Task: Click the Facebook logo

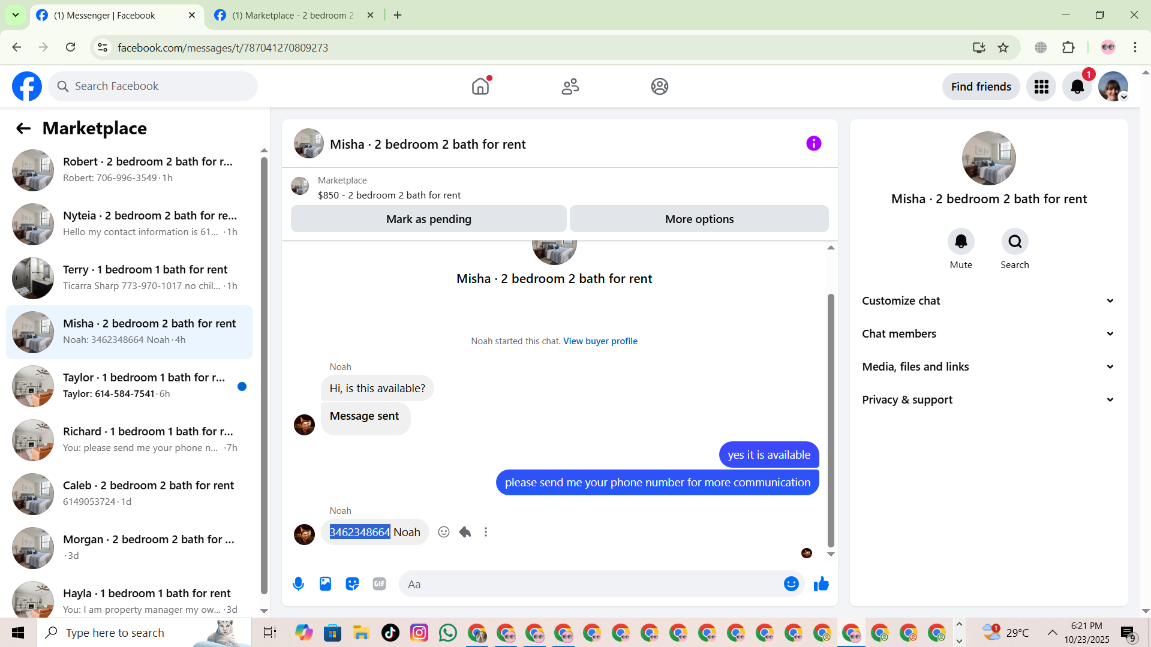Action: click(27, 86)
